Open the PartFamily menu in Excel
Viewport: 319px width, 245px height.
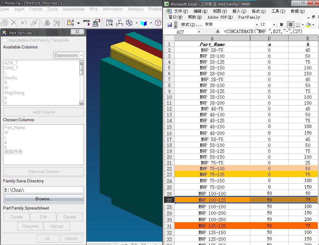249,17
